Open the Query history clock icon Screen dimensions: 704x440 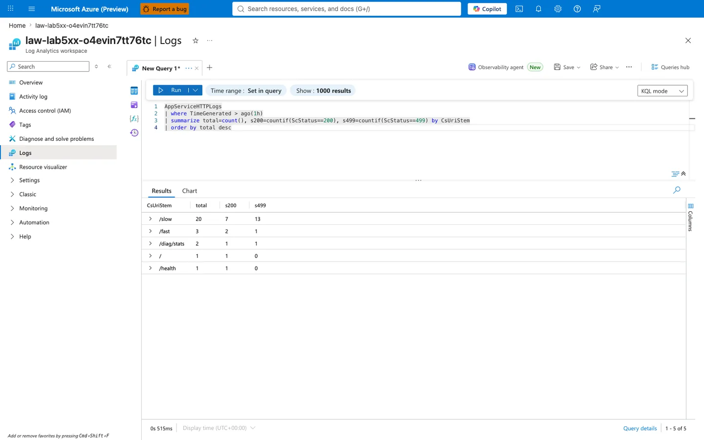click(134, 132)
